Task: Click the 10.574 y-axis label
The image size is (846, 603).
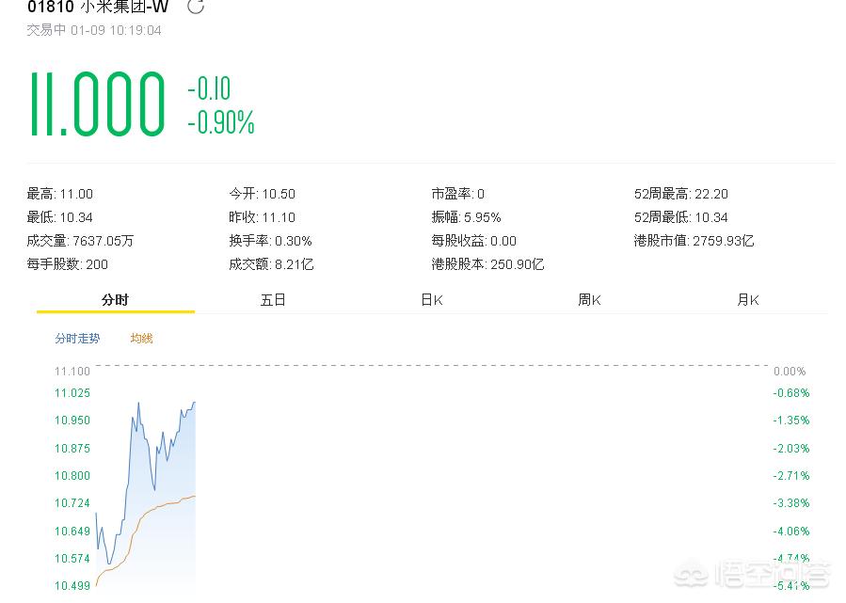Action: (72, 558)
